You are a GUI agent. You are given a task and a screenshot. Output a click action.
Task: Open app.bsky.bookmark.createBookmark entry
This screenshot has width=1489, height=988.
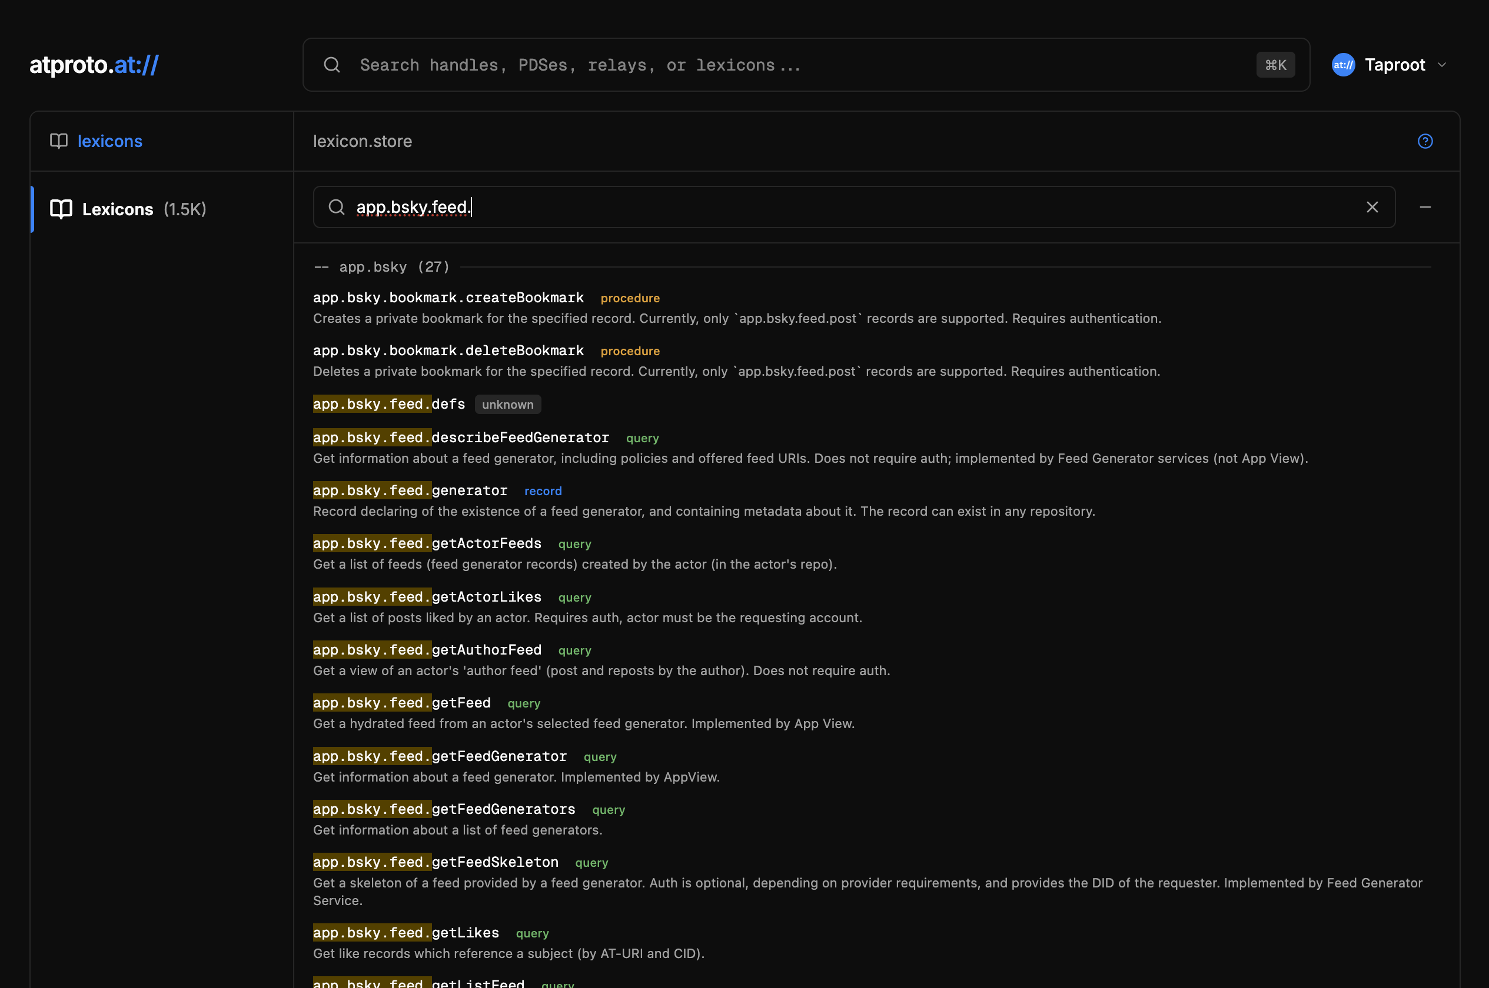(448, 298)
